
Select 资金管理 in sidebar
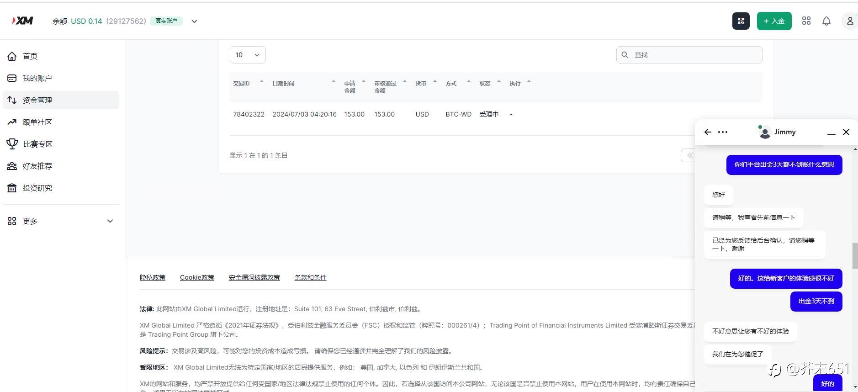tap(61, 100)
